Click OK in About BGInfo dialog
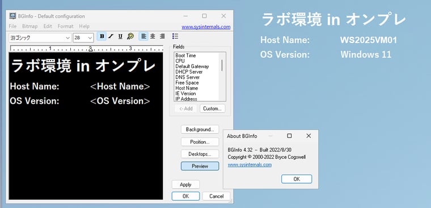The image size is (431, 208). [x=297, y=179]
